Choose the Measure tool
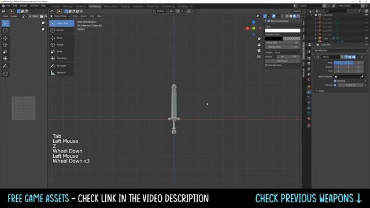Screen dimensions: 370x208 pos(62,73)
